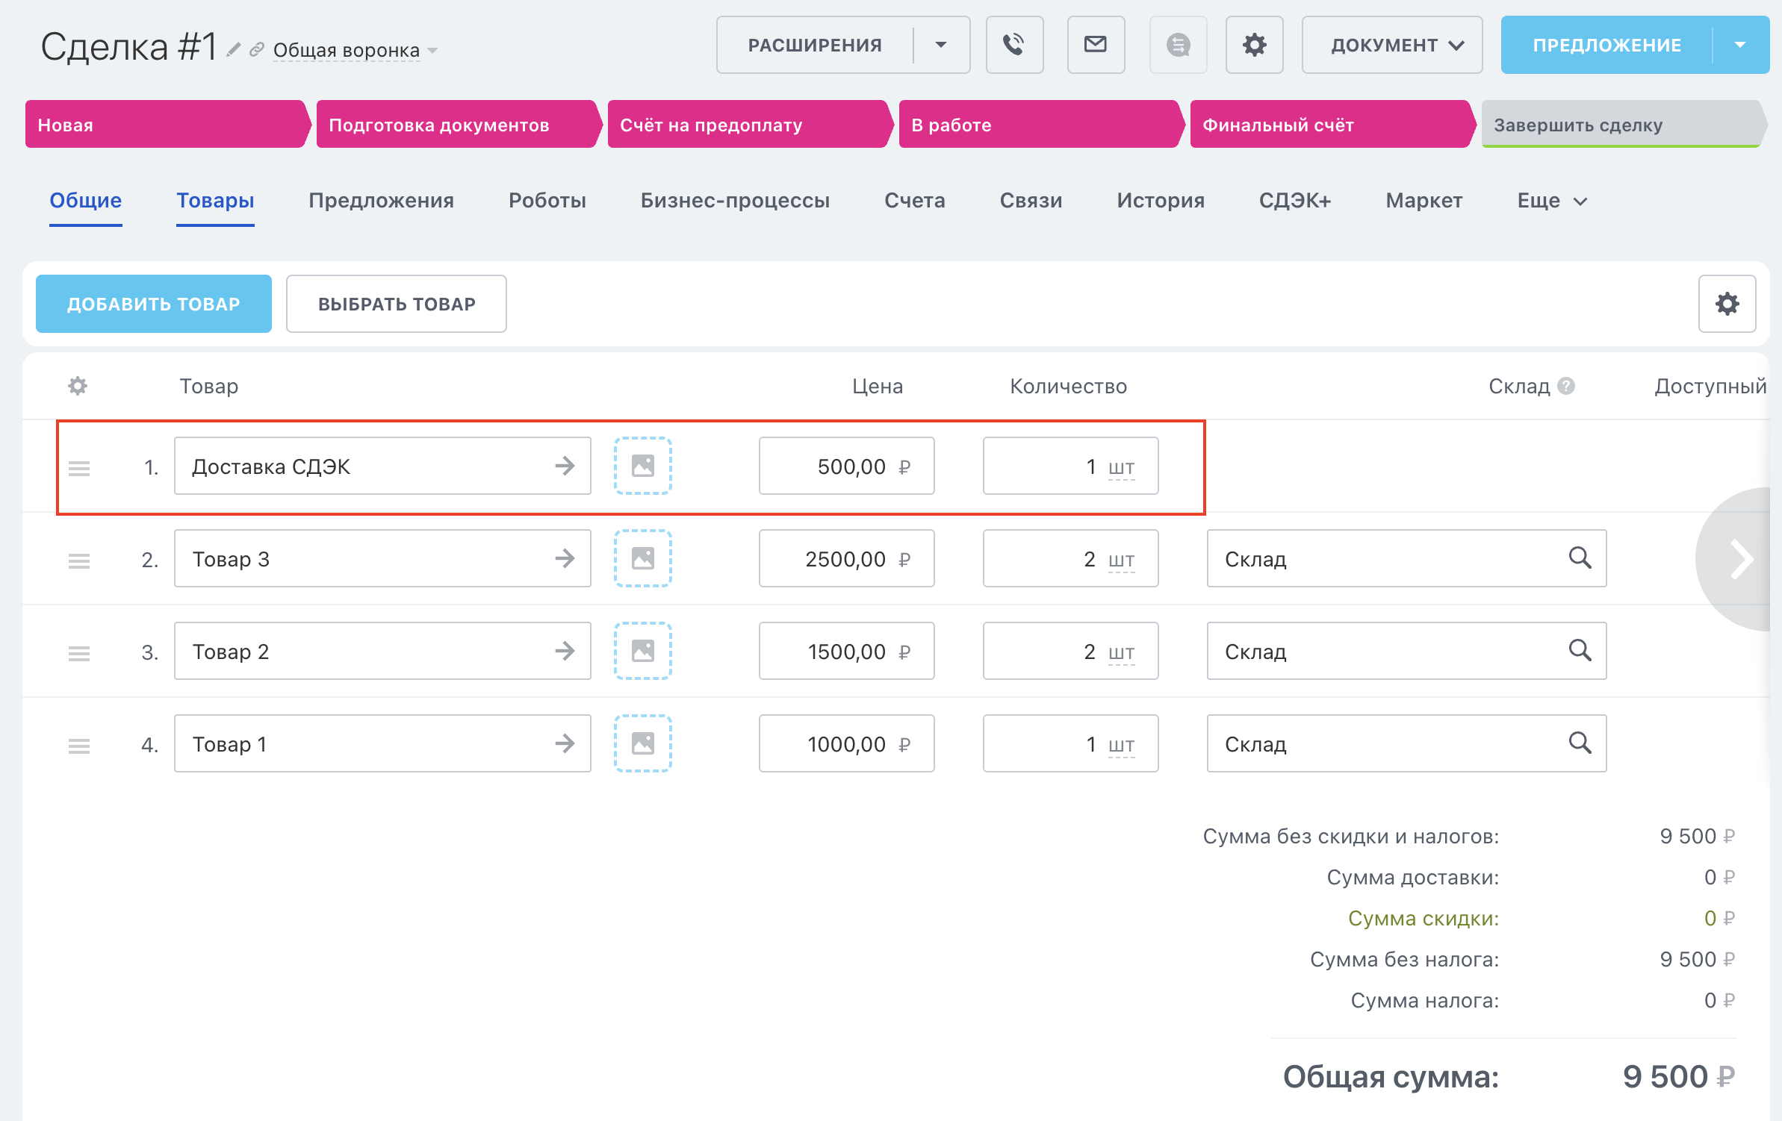
Task: Click search icon in Товар 2 warehouse field
Action: point(1580,651)
